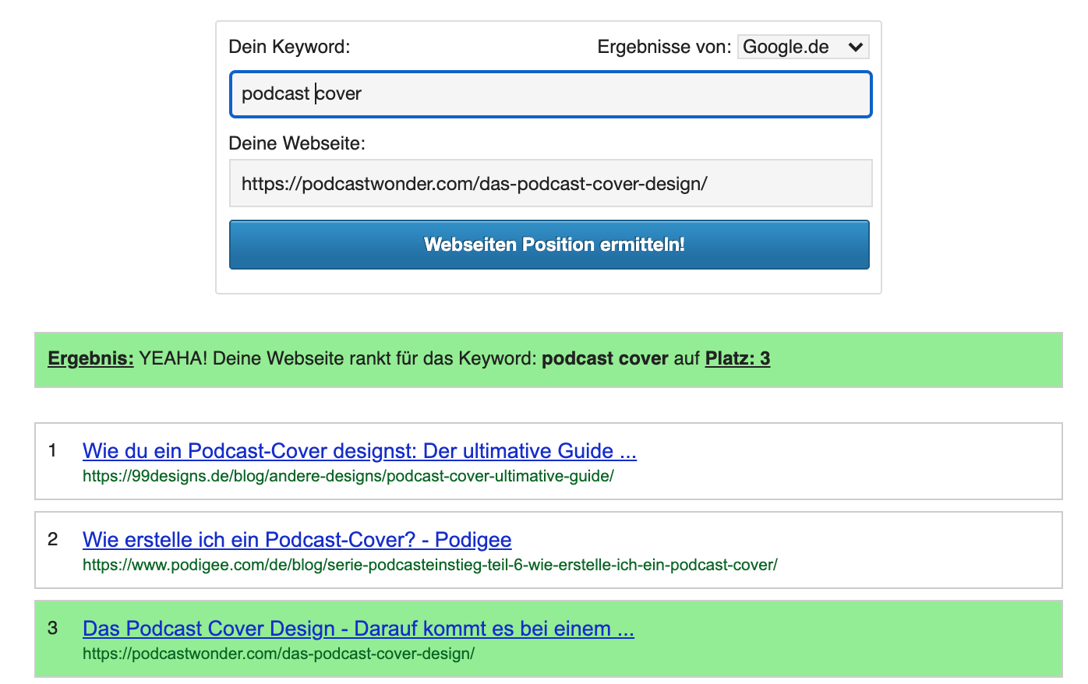Open 'Wie erstelle ich ein Podcast-Cover? - Podigee' link

(x=297, y=540)
